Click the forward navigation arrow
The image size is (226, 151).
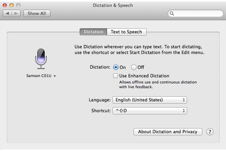coord(16,14)
